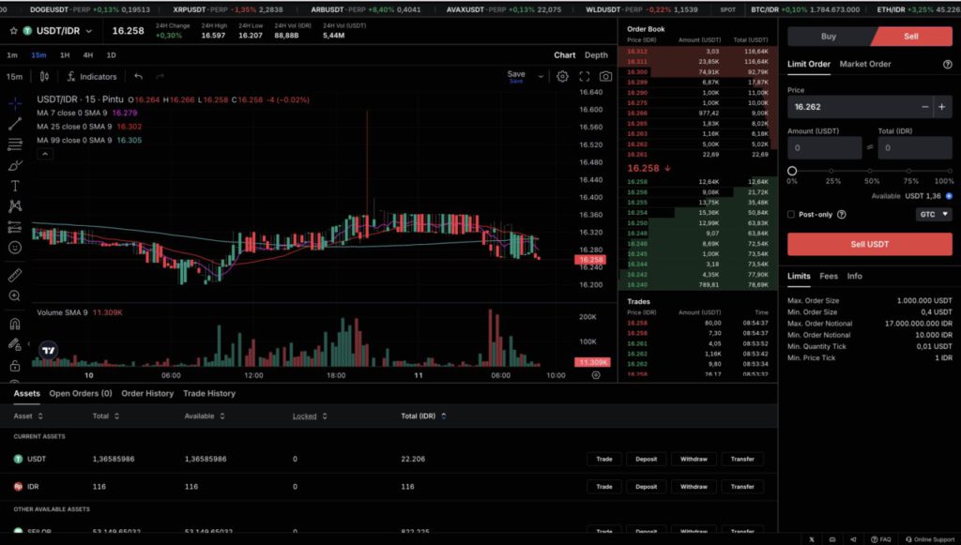Set the amount slider to 100%
Screen dimensions: 961x545
(949, 171)
